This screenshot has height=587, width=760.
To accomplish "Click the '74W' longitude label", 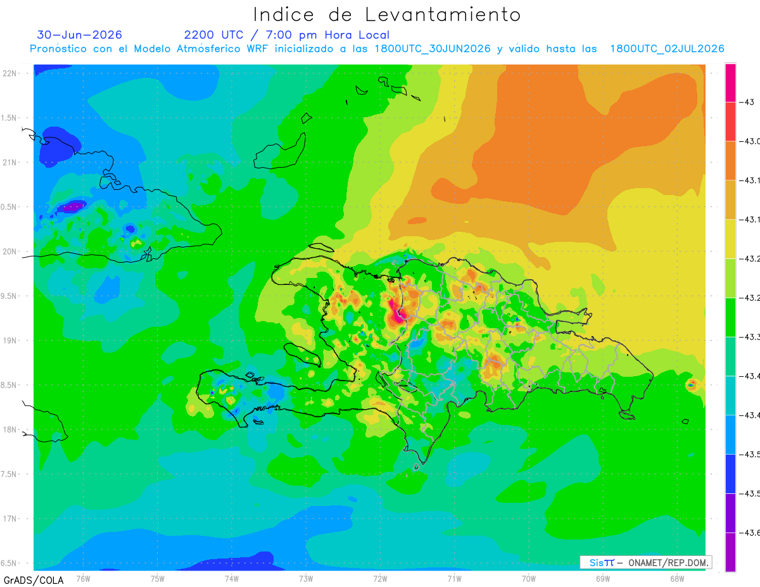I will point(231,579).
